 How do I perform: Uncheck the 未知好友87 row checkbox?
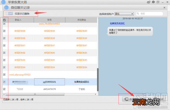tap(4, 45)
